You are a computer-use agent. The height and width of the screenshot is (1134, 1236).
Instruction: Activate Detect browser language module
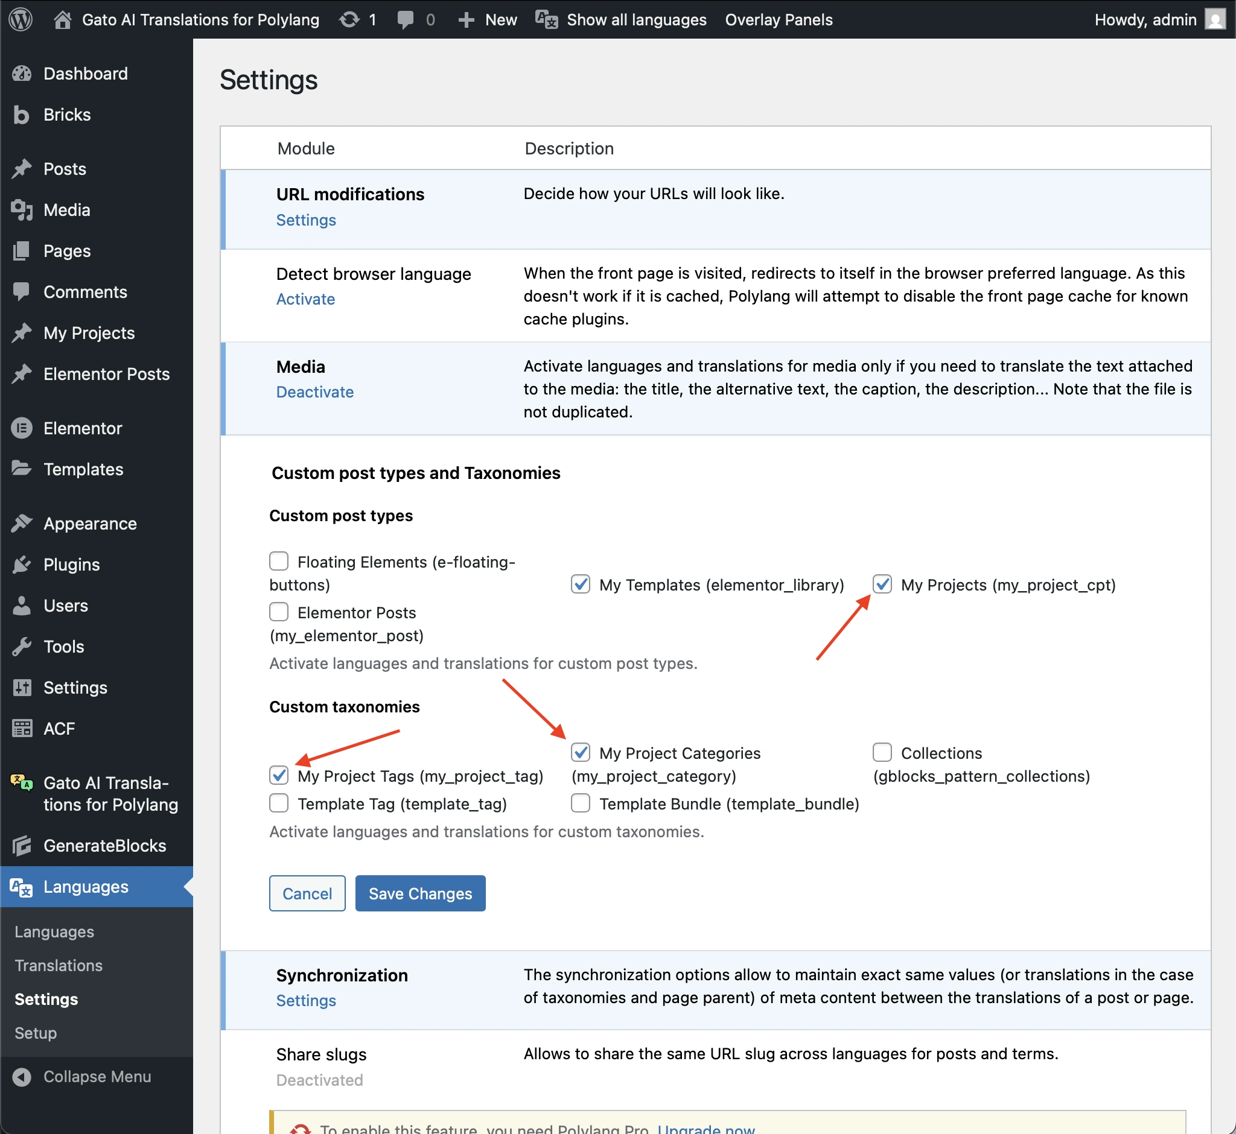305,299
